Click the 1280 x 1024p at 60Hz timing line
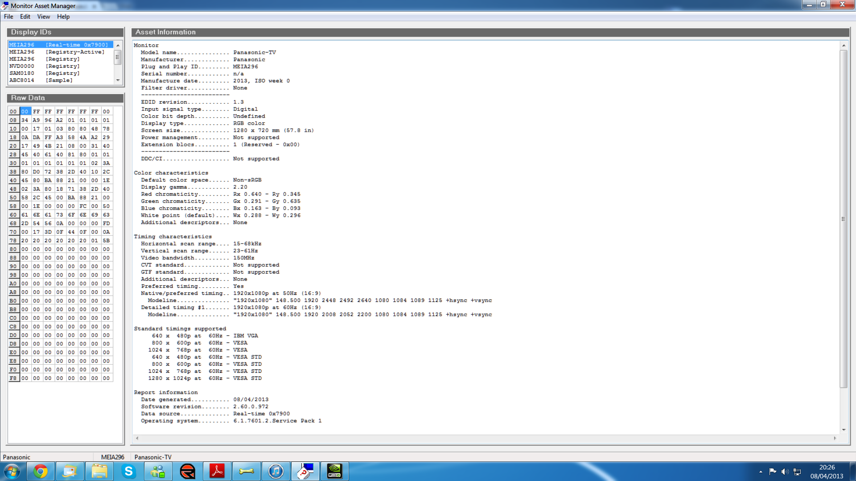 coord(205,379)
